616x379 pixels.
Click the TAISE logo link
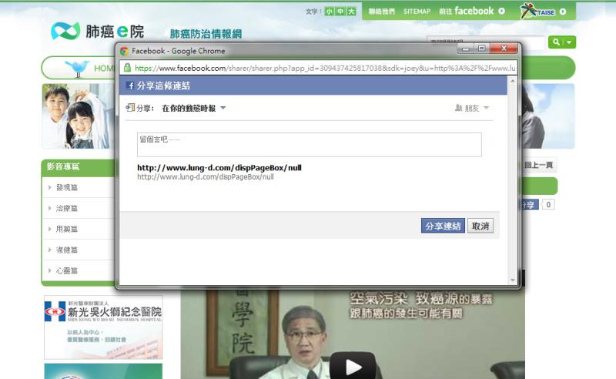point(537,11)
